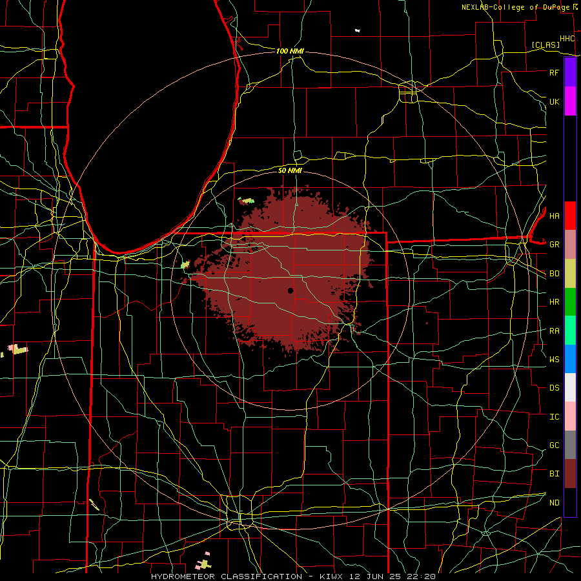Image resolution: width=581 pixels, height=581 pixels.
Task: Click the [CLAS] label
Action: coord(545,45)
